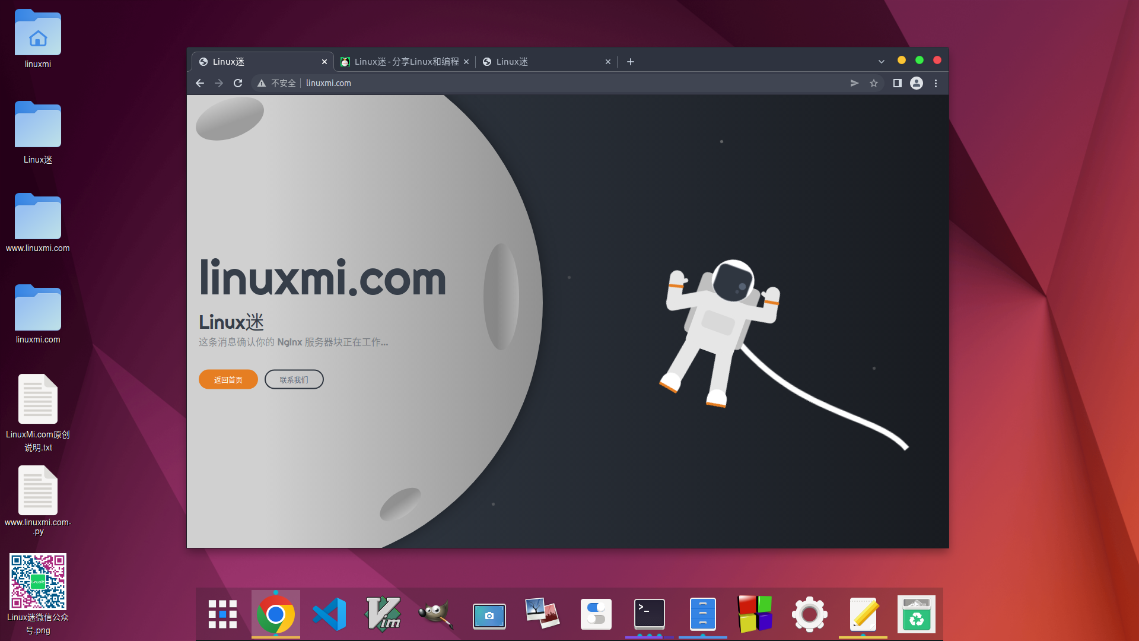
Task: Open system settings gear in dock
Action: 810,614
